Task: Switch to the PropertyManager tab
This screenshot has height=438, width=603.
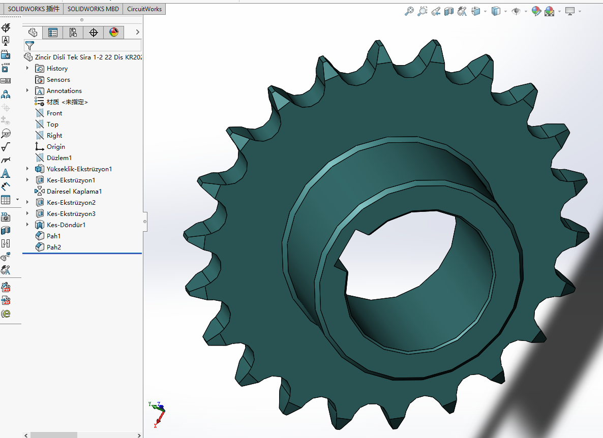Action: tap(53, 33)
